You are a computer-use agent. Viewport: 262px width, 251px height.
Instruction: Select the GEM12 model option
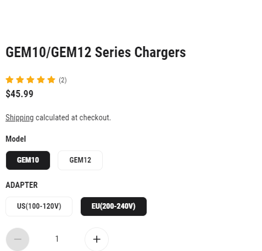80,160
